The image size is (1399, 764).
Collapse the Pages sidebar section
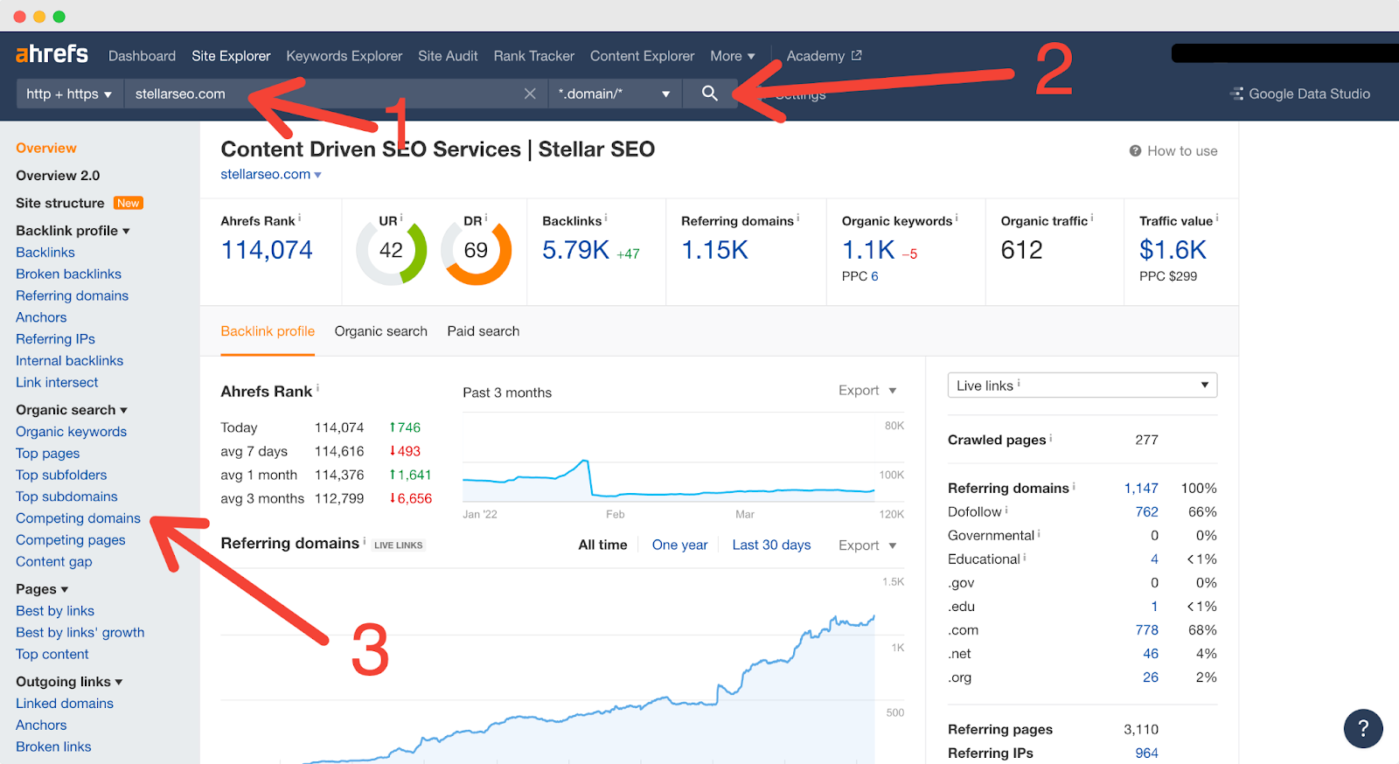(42, 589)
